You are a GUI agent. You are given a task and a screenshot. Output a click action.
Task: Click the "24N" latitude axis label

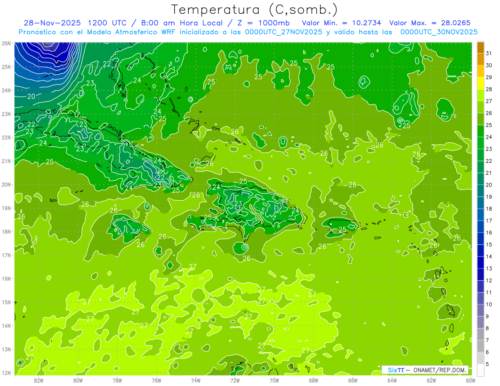click(6, 90)
